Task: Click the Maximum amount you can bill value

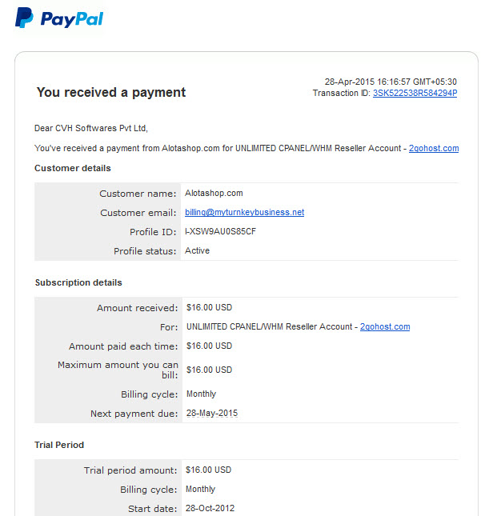Action: 210,370
